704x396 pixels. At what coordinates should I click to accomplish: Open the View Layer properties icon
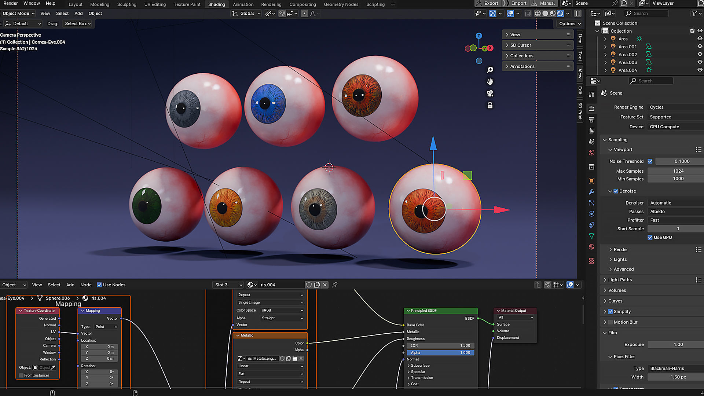click(x=591, y=131)
